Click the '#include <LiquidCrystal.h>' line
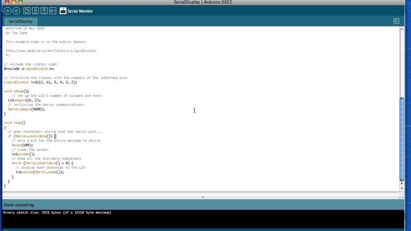Image resolution: width=411 pixels, height=231 pixels. click(x=29, y=69)
